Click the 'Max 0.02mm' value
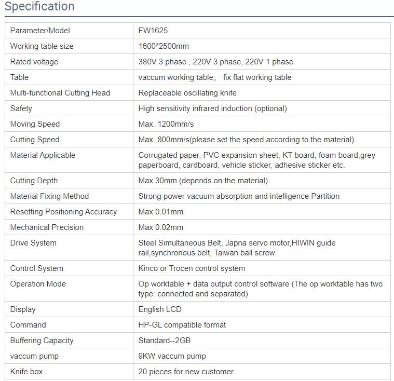This screenshot has width=394, height=381. 161,227
